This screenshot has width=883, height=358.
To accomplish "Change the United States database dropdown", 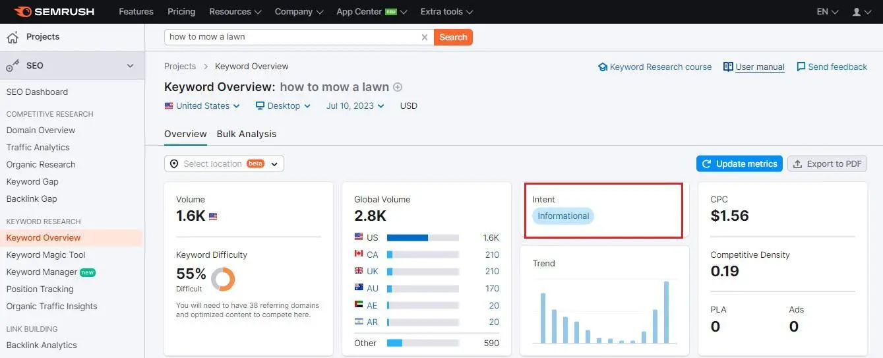I will tap(202, 105).
